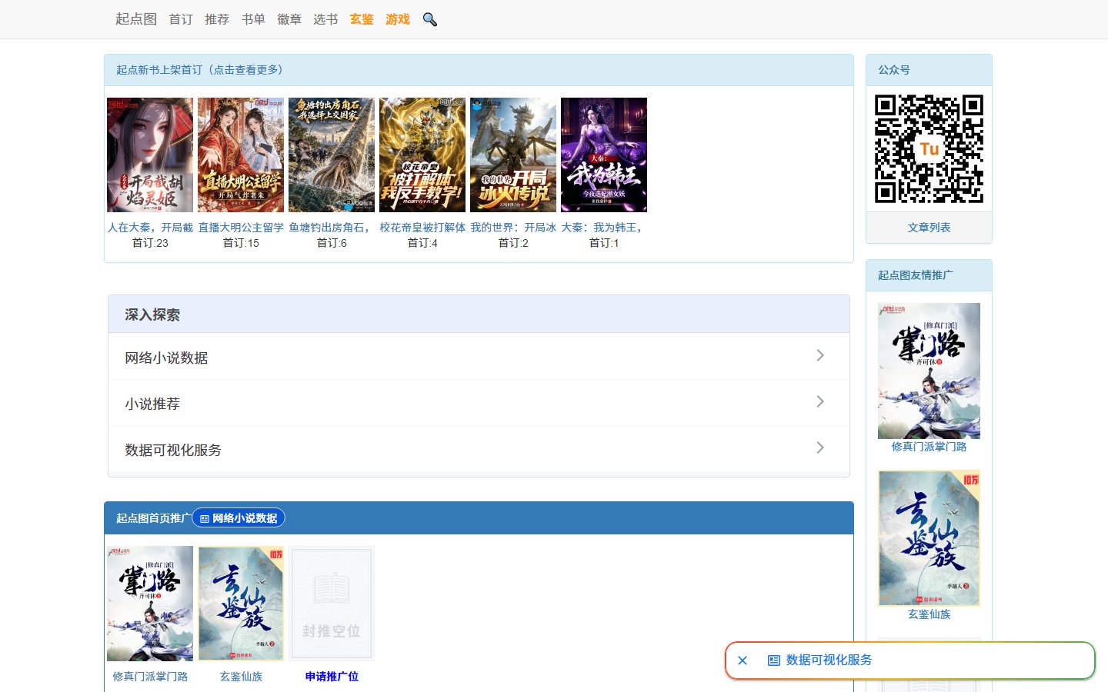Open sidebar cover of 修真门派掌门路

coord(929,371)
